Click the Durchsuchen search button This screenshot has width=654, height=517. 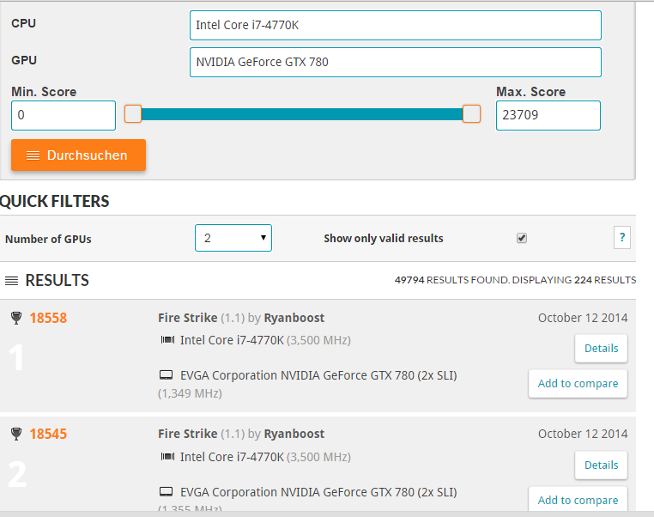pyautogui.click(x=78, y=155)
